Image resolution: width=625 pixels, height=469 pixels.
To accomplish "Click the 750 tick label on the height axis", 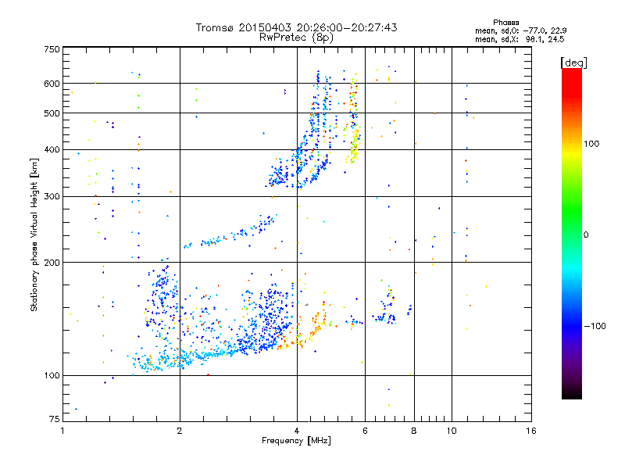I will 52,49.
